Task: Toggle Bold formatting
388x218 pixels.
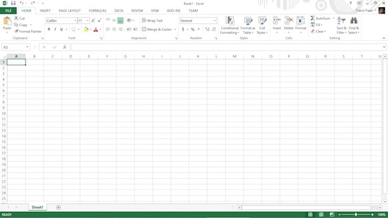Action: pyautogui.click(x=49, y=30)
